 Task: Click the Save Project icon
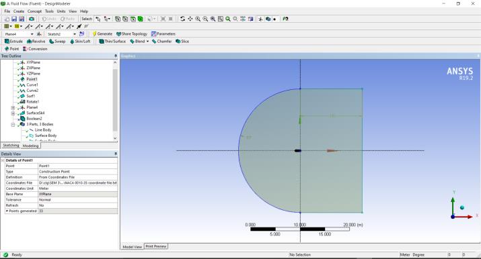(x=14, y=19)
